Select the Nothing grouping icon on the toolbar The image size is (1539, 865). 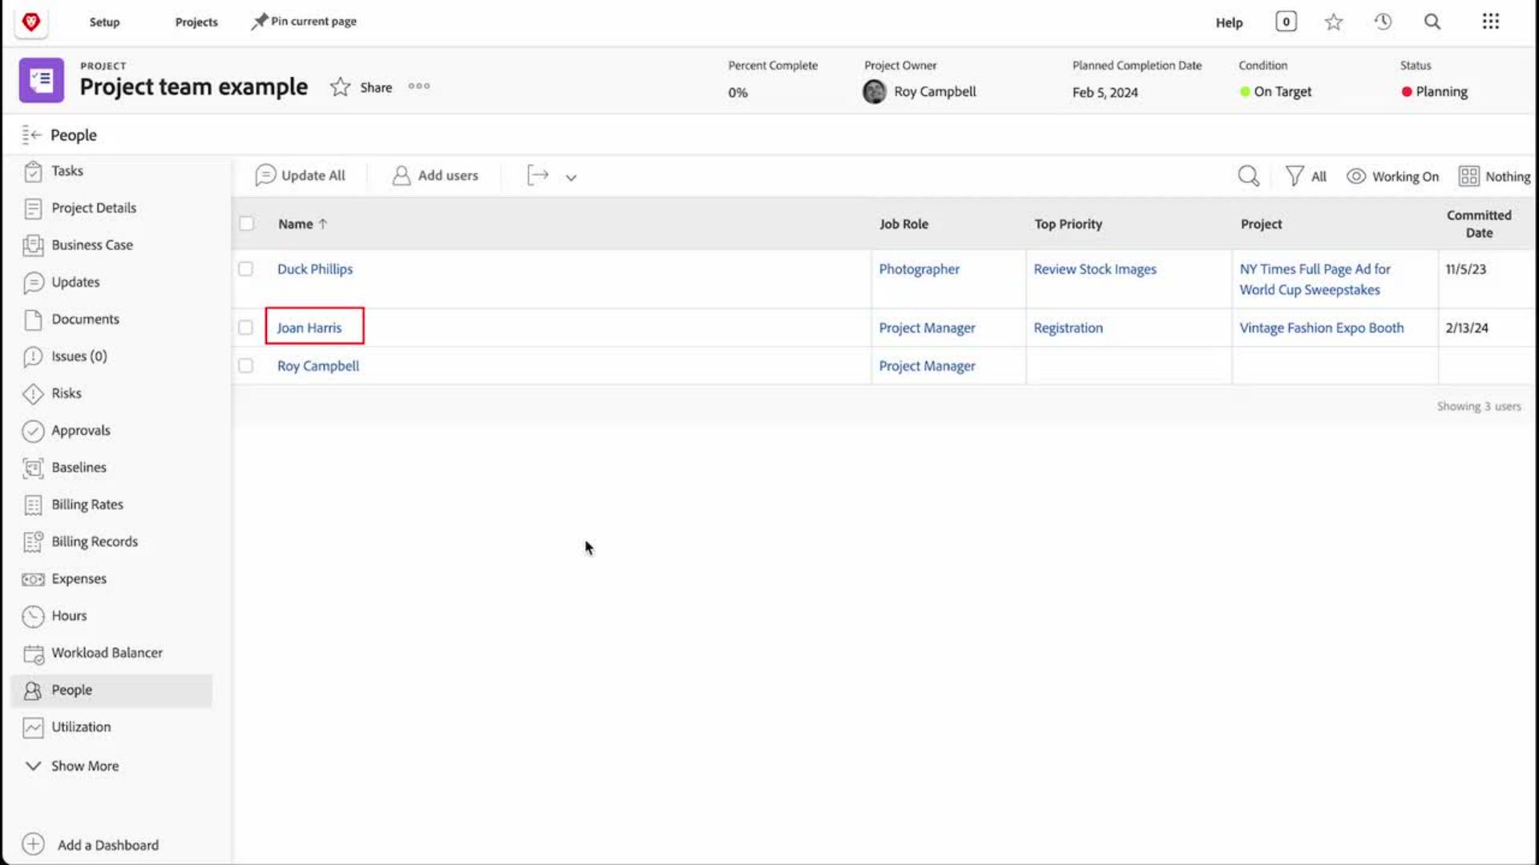(1469, 175)
